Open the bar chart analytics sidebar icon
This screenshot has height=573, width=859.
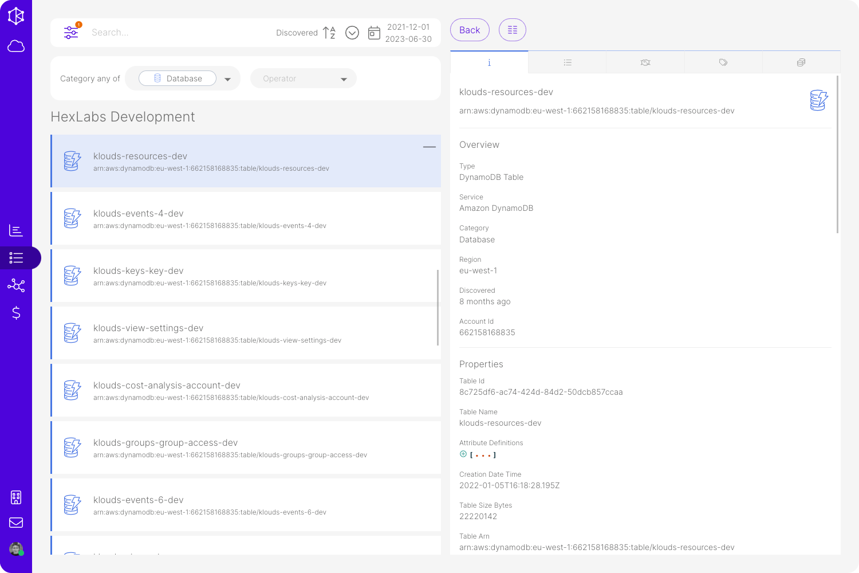16,230
